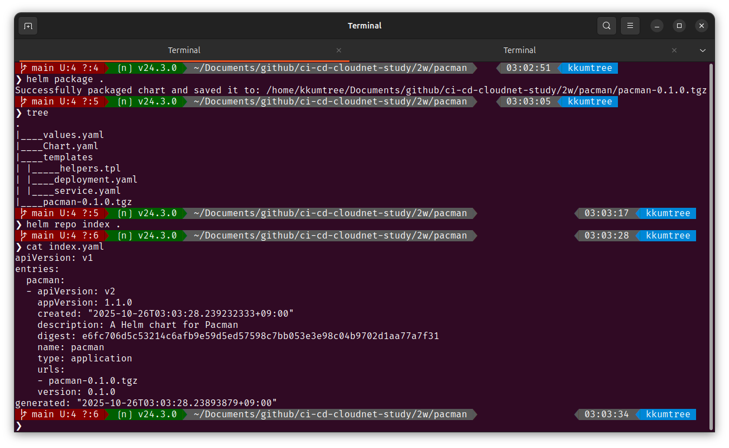Close the first Terminal tab
729x448 pixels.
tap(338, 50)
